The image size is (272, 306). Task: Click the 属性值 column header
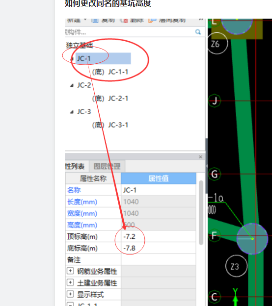coord(159,178)
